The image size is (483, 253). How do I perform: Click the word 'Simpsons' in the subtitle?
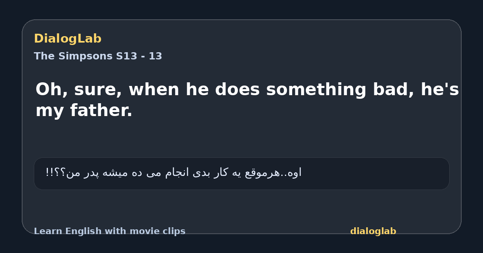pos(85,56)
